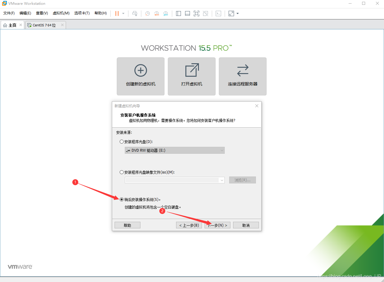Open the 虚拟机(M) menu
The image size is (384, 282).
61,13
